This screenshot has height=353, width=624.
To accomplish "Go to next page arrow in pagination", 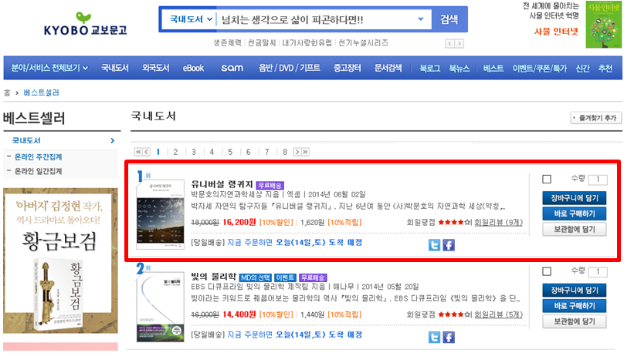I will coord(297,152).
